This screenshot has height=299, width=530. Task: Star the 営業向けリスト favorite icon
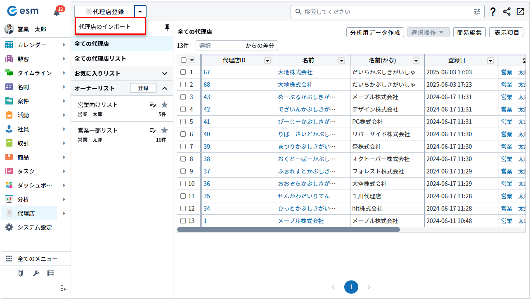(x=164, y=105)
